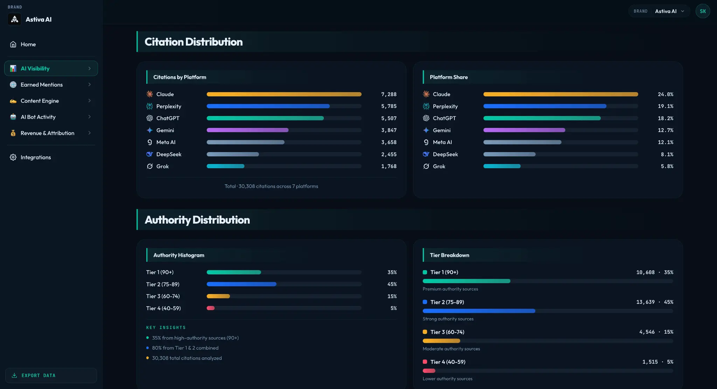This screenshot has width=717, height=389.
Task: Click Meta AI icon in Platform Share
Action: click(x=426, y=142)
